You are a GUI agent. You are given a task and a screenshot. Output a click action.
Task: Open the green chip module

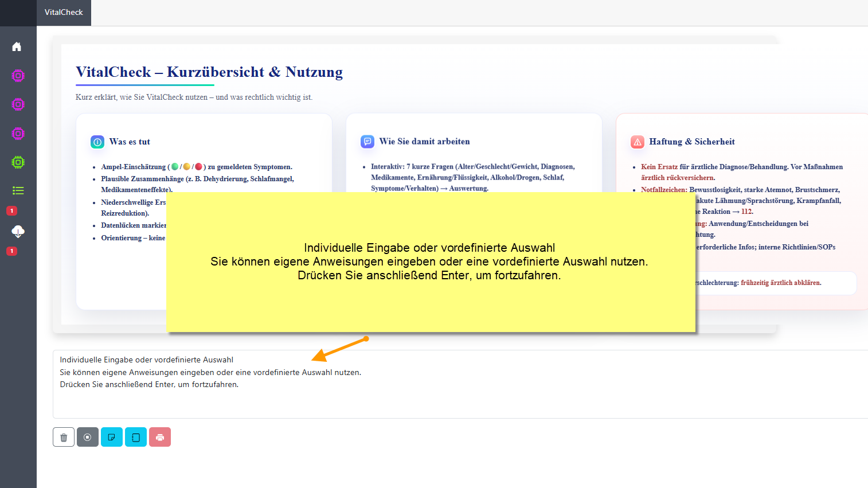[x=18, y=162]
